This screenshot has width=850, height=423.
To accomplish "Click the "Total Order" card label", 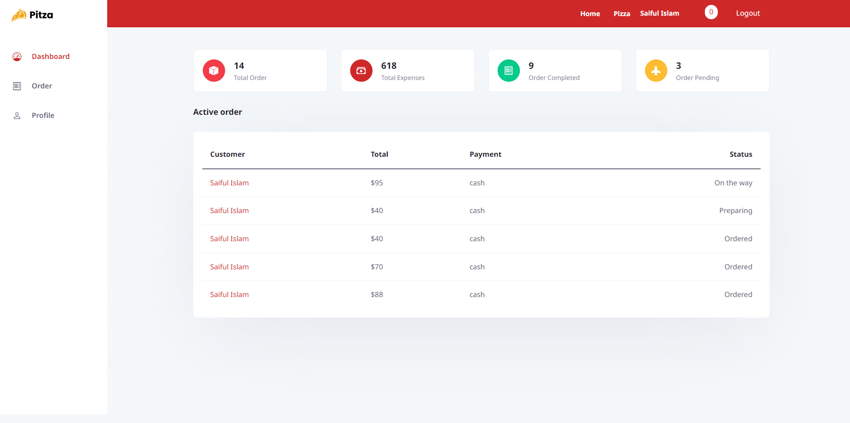I will pyautogui.click(x=250, y=78).
